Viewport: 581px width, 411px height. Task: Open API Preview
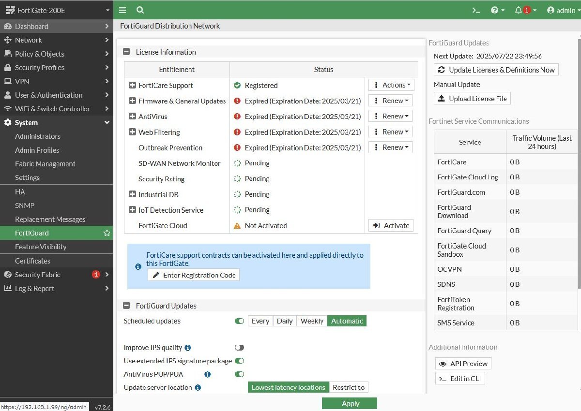(x=463, y=364)
